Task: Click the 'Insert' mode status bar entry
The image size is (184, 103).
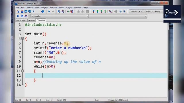Action: (97, 100)
